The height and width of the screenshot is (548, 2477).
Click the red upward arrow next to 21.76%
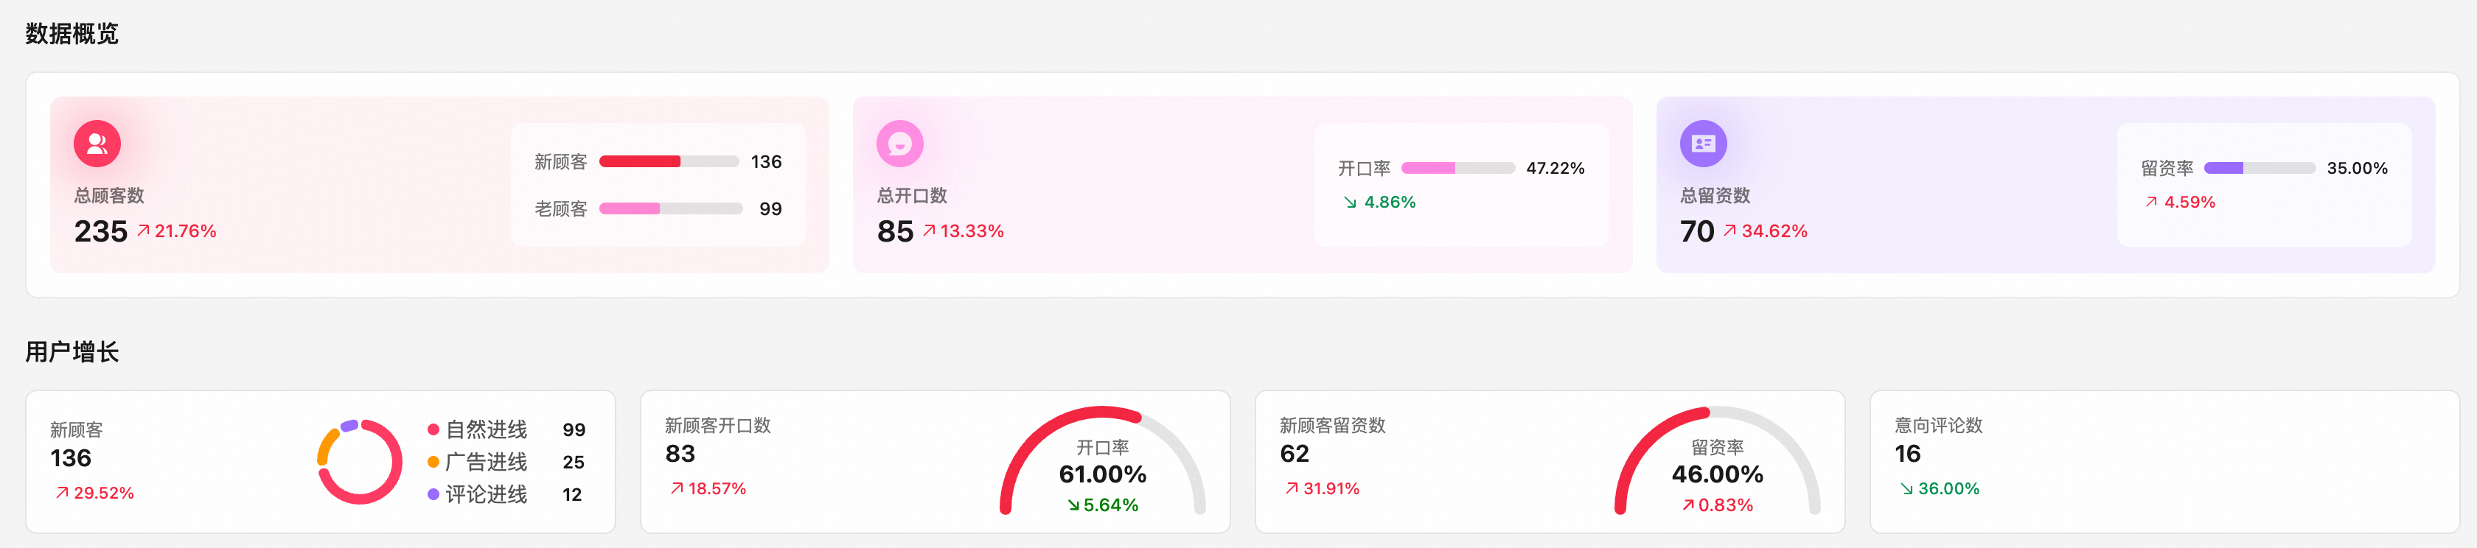coord(142,231)
